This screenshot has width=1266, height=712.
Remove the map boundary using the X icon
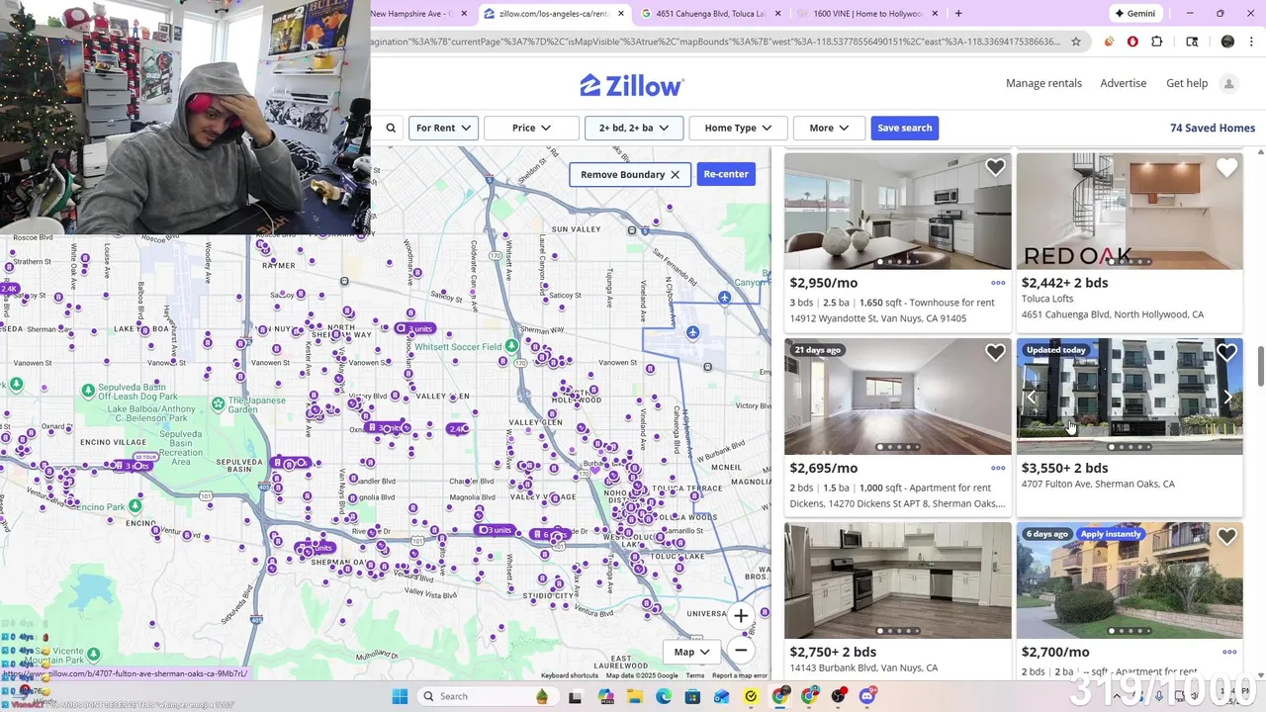[675, 174]
